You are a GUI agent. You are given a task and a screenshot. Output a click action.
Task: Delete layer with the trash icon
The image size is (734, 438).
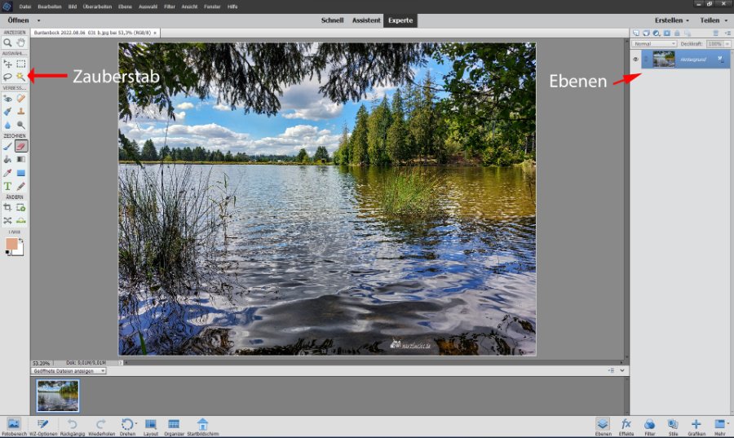pyautogui.click(x=716, y=33)
